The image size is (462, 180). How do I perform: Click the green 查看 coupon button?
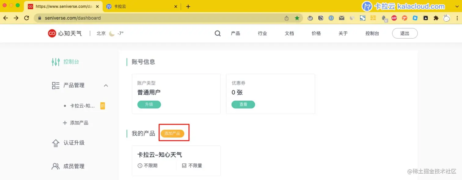[243, 104]
